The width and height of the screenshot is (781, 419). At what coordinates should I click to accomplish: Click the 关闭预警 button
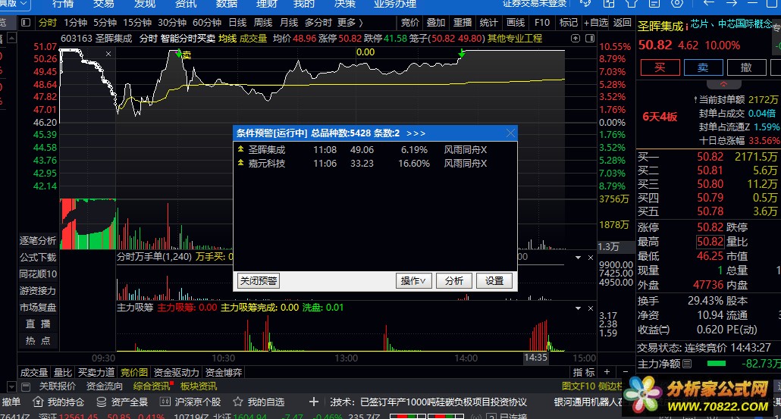(x=259, y=280)
